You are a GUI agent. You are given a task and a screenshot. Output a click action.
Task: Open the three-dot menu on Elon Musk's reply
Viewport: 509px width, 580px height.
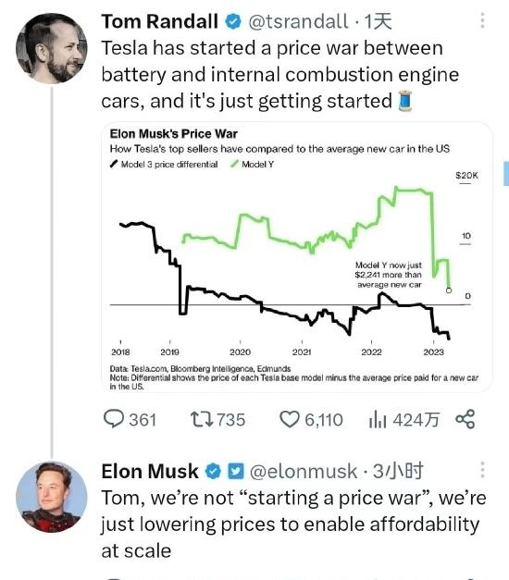(x=482, y=470)
